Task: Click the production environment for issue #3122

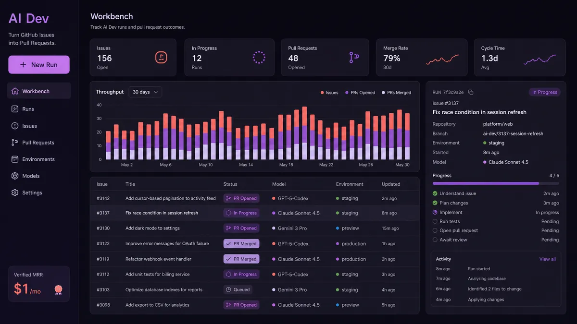Action: (x=351, y=244)
